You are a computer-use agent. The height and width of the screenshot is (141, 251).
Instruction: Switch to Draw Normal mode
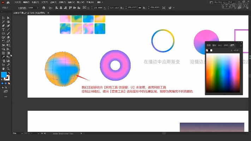(2, 87)
